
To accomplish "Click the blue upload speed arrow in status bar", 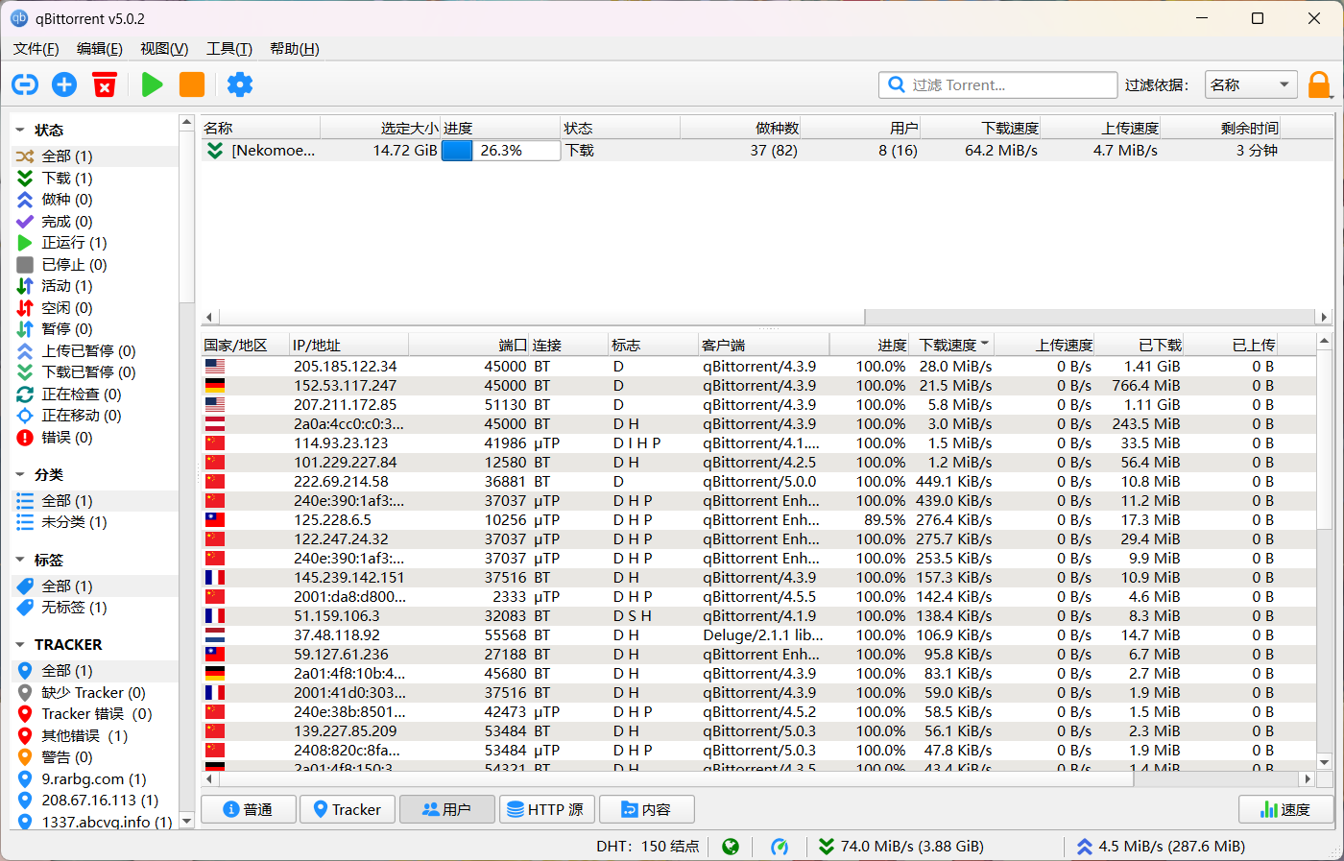I will [1085, 847].
